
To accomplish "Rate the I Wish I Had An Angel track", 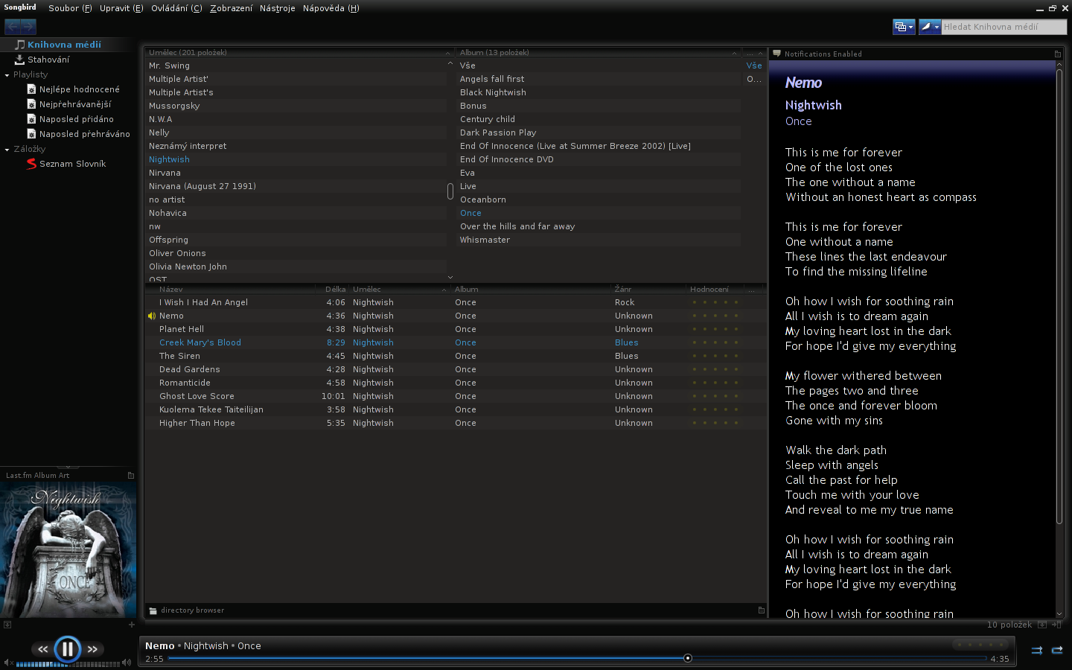I will tap(715, 302).
